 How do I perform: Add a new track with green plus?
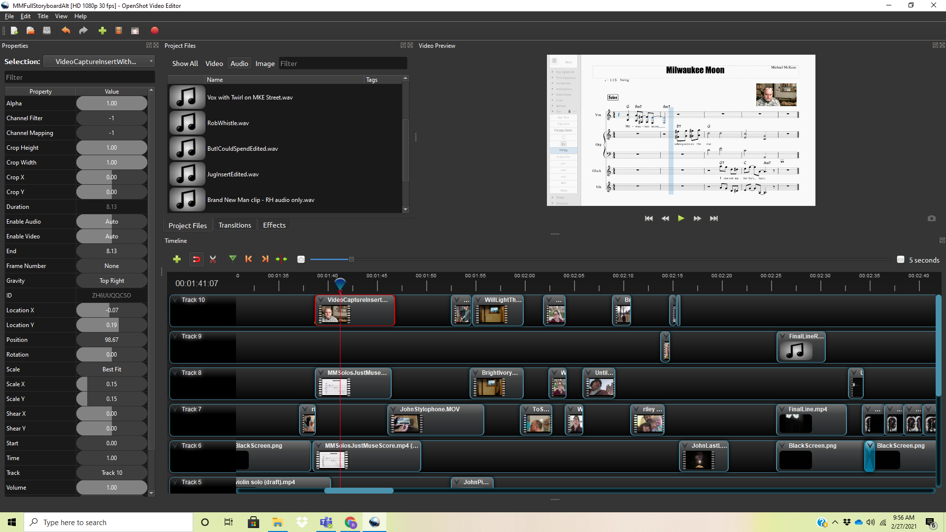tap(177, 259)
